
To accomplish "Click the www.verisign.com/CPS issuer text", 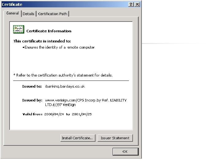I will coord(86,102).
